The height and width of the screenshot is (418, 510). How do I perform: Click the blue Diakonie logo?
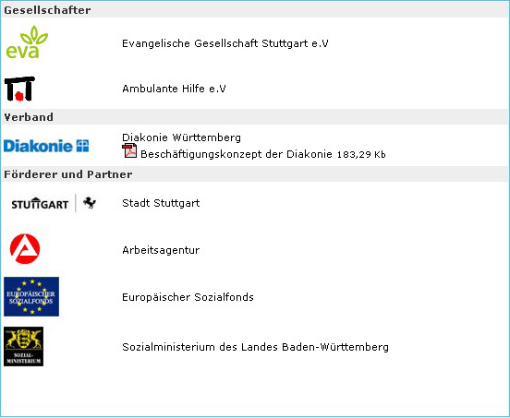point(46,146)
